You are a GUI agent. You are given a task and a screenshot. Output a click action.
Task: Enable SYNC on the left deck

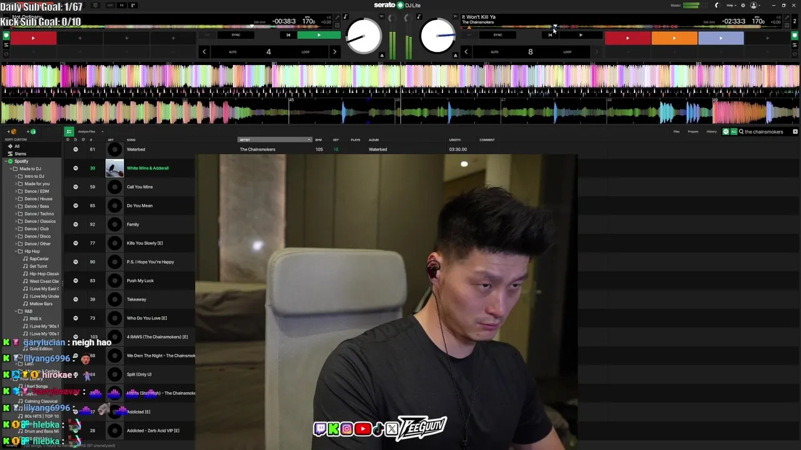pos(236,35)
